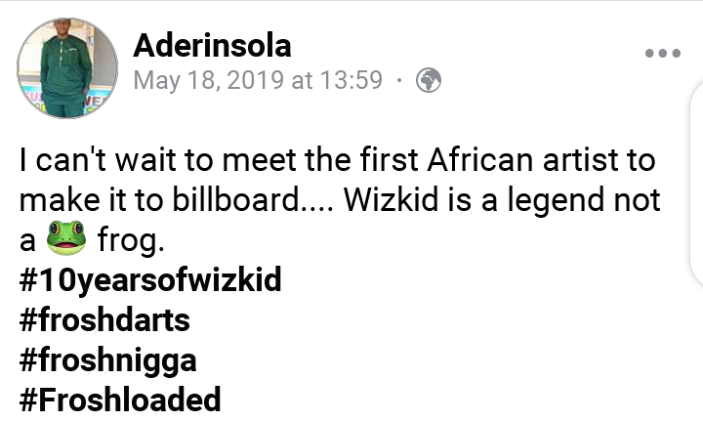Open the #Froshloaded hashtag

[120, 400]
